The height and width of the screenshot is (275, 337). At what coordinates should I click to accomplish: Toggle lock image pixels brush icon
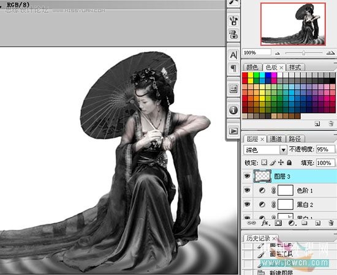[x=273, y=163]
